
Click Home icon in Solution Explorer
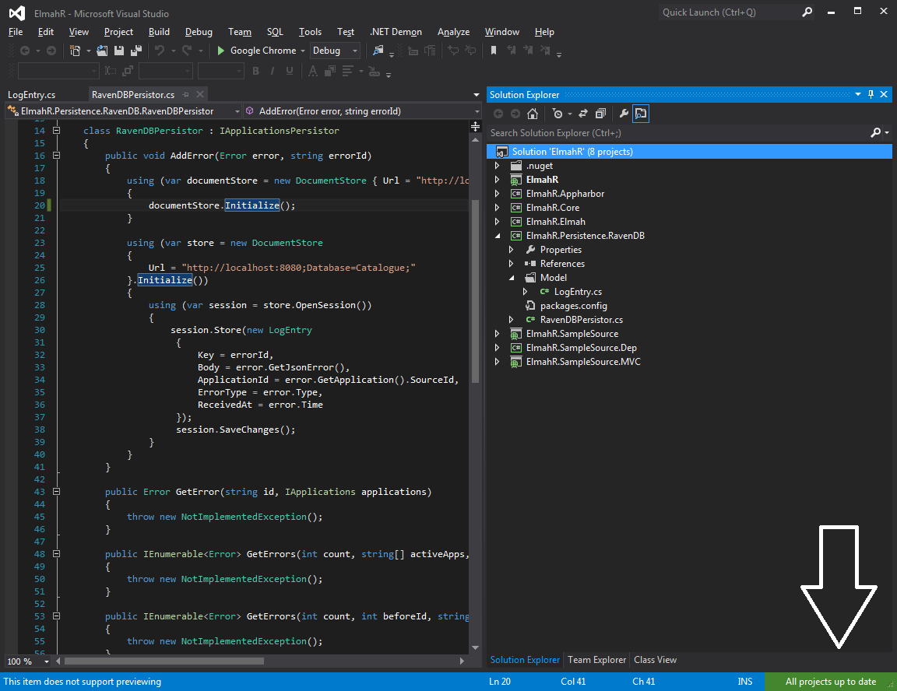(533, 113)
